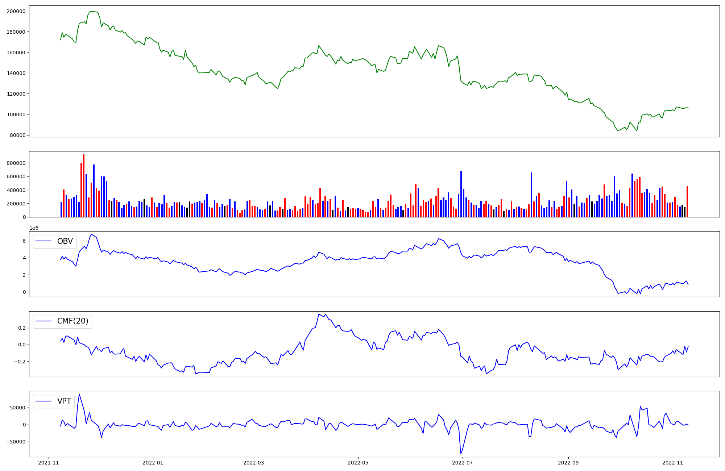The height and width of the screenshot is (471, 725).
Task: Click the 2022-09 x-axis date label
Action: point(568,463)
